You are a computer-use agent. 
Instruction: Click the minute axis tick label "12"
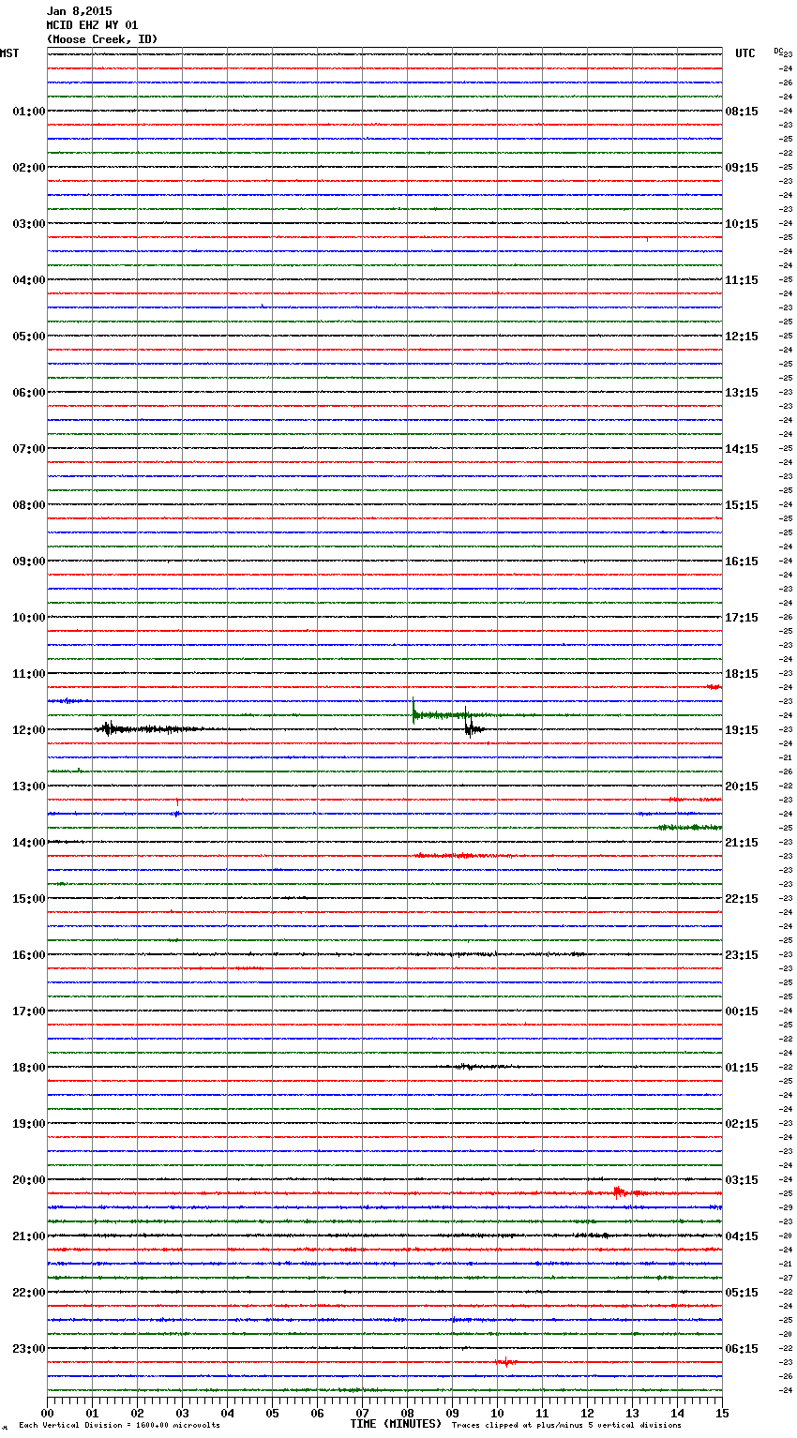coord(587,1413)
